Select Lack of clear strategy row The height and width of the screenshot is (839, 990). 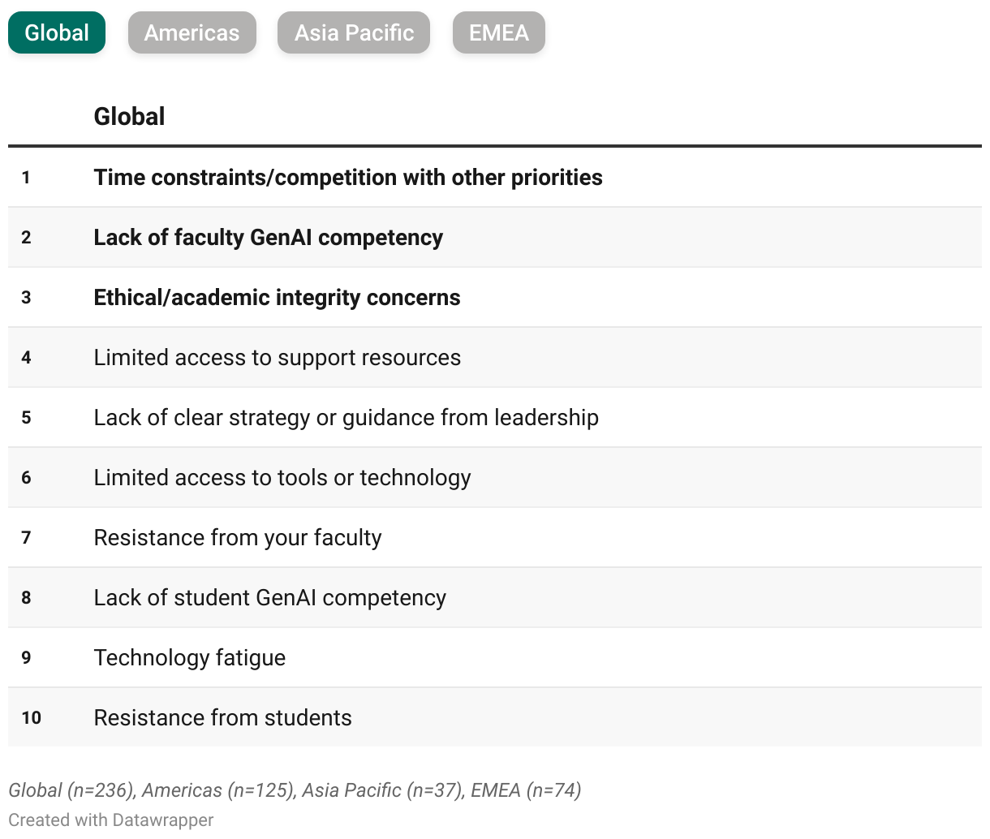click(495, 417)
